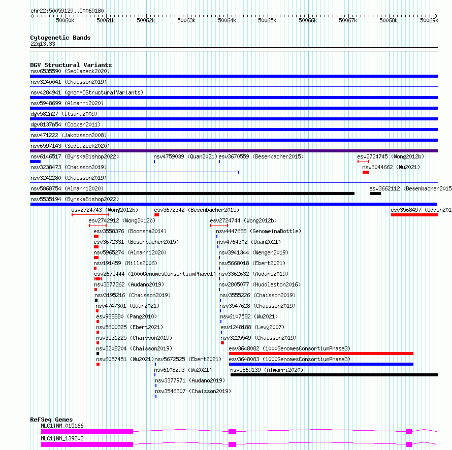
Task: Click esv2724744 (Wong2012b) label
Action: tap(243, 220)
